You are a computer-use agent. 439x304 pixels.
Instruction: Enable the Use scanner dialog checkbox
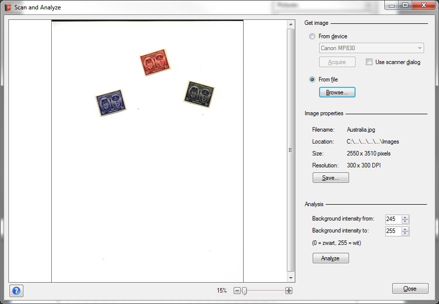click(x=369, y=62)
